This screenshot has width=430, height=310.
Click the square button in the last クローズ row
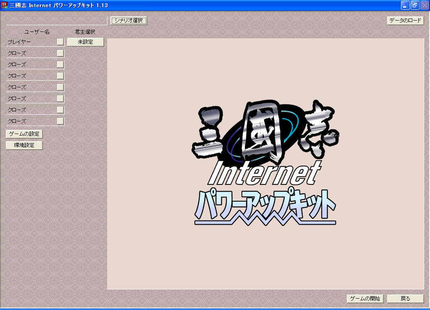[60, 121]
